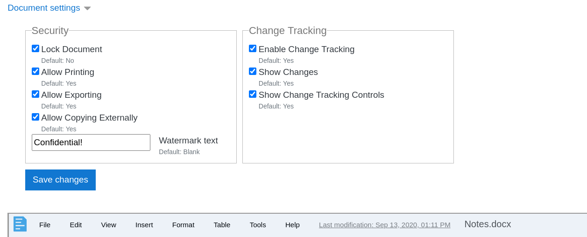Uncheck the Show Changes checkbox

point(253,71)
